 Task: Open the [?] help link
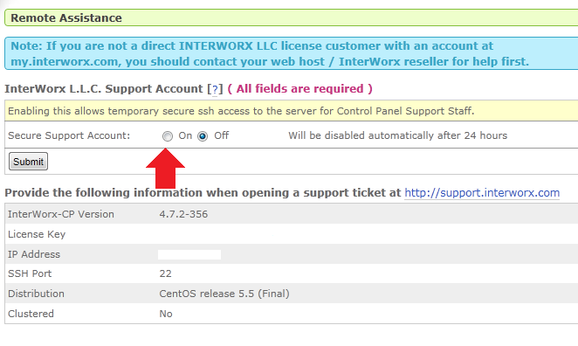coord(215,89)
